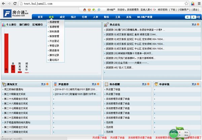202x140 pixels.
Task: Reload the page with the refresh icon
Action: coord(15,3)
